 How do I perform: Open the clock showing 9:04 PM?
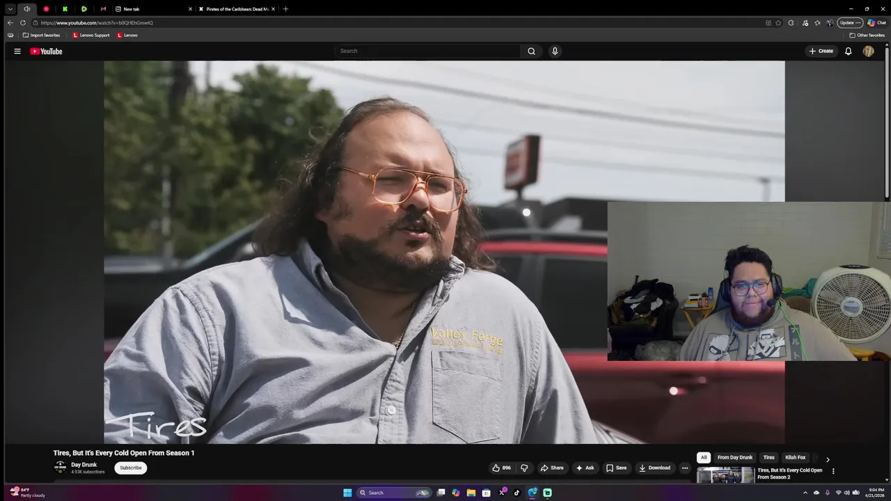point(876,493)
